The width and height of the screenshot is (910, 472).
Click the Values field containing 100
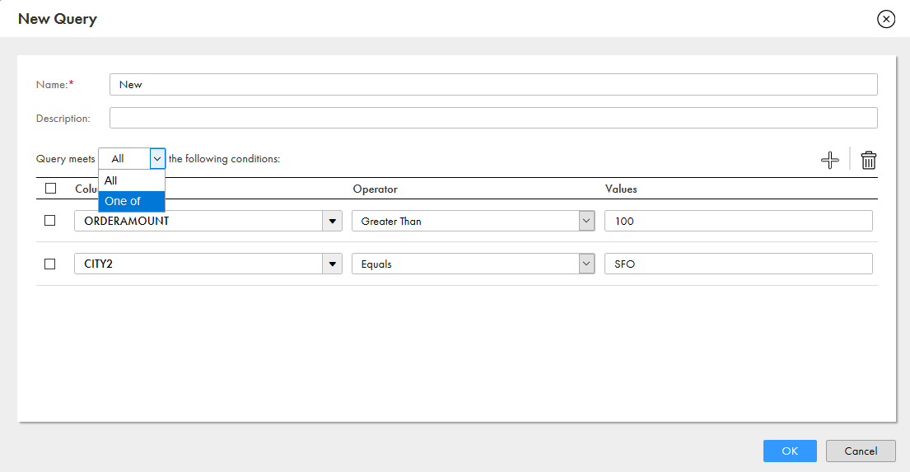click(737, 221)
